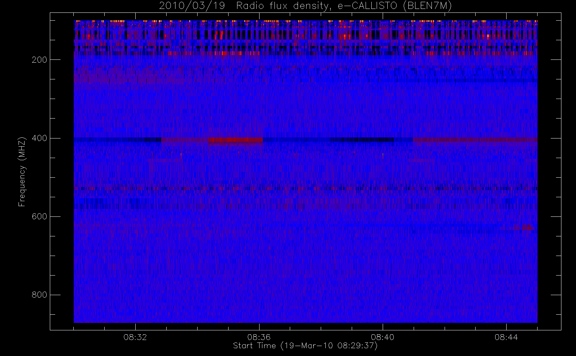Click the 08:40 time tick label
The image size is (576, 356).
(x=383, y=337)
